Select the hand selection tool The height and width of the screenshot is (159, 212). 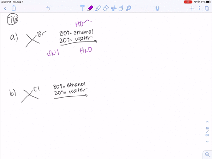pyautogui.click(x=121, y=8)
